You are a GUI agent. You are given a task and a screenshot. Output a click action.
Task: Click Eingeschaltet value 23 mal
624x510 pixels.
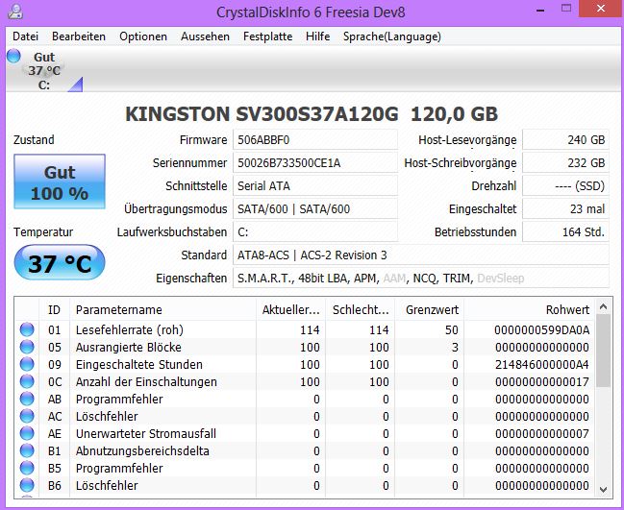pyautogui.click(x=565, y=209)
